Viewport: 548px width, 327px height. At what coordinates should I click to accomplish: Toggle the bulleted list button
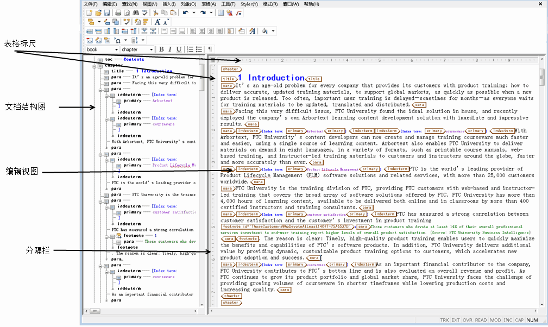click(x=199, y=49)
